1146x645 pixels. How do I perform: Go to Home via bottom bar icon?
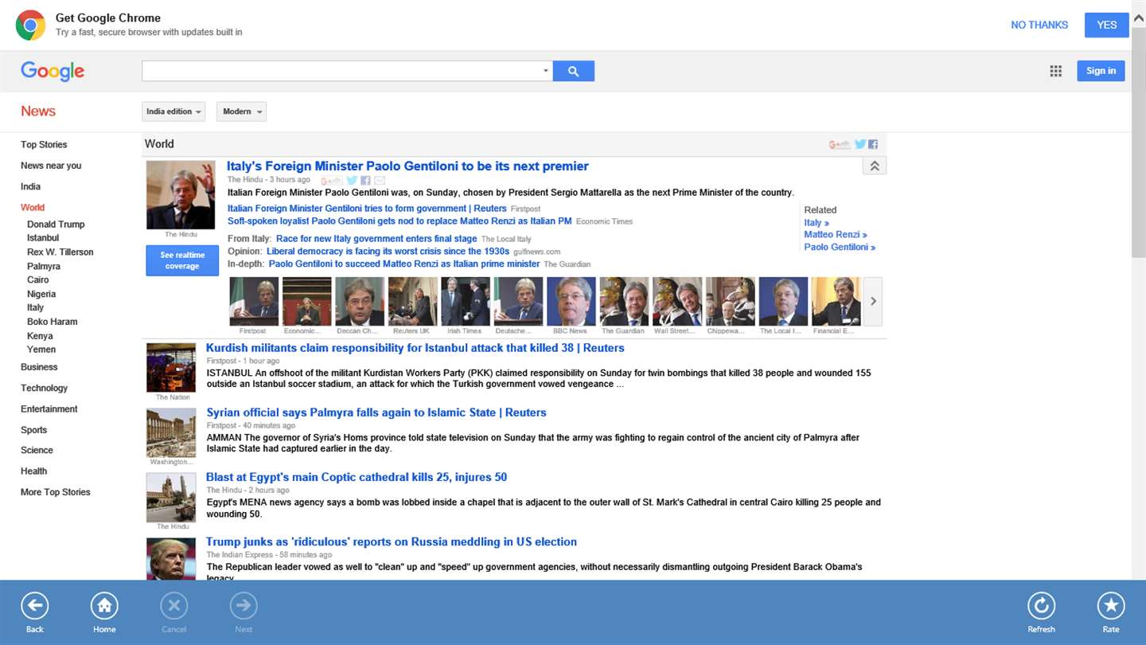pos(104,607)
